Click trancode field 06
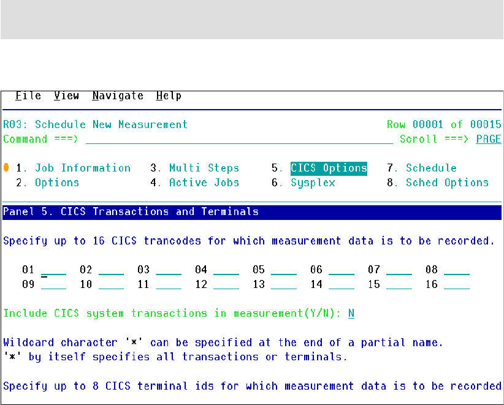 coord(342,270)
